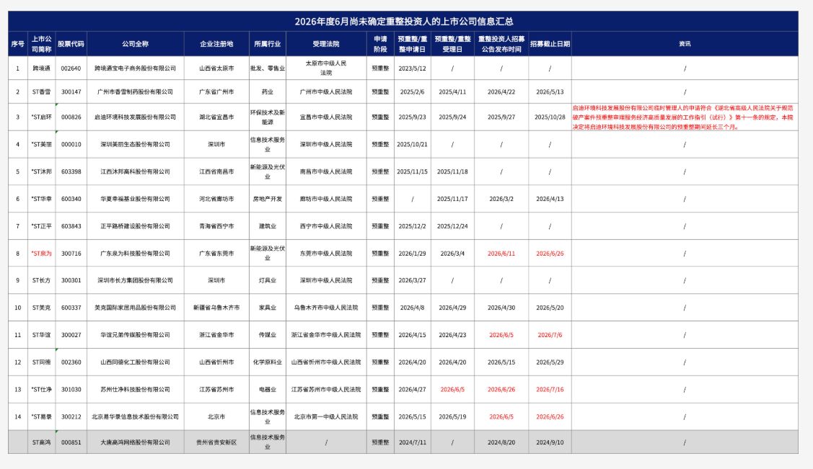
Task: Select the '企业注册地' column header
Action: point(216,44)
